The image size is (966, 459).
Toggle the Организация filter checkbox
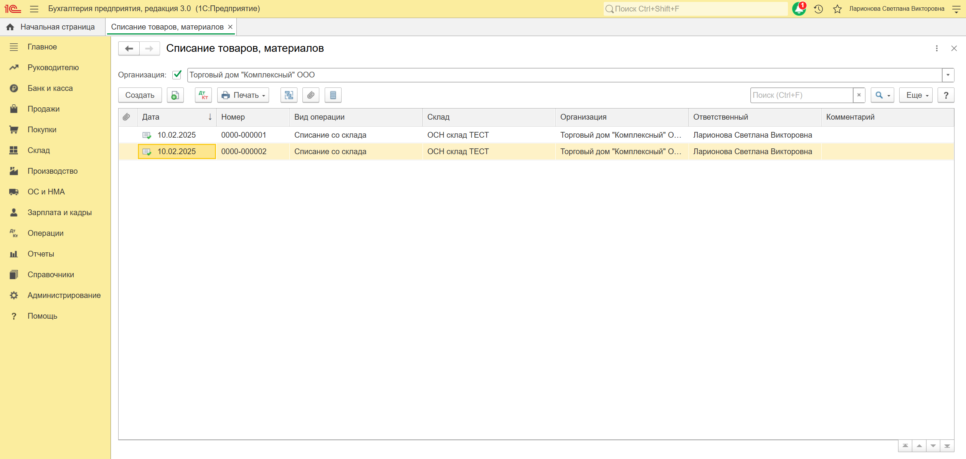[x=177, y=75]
